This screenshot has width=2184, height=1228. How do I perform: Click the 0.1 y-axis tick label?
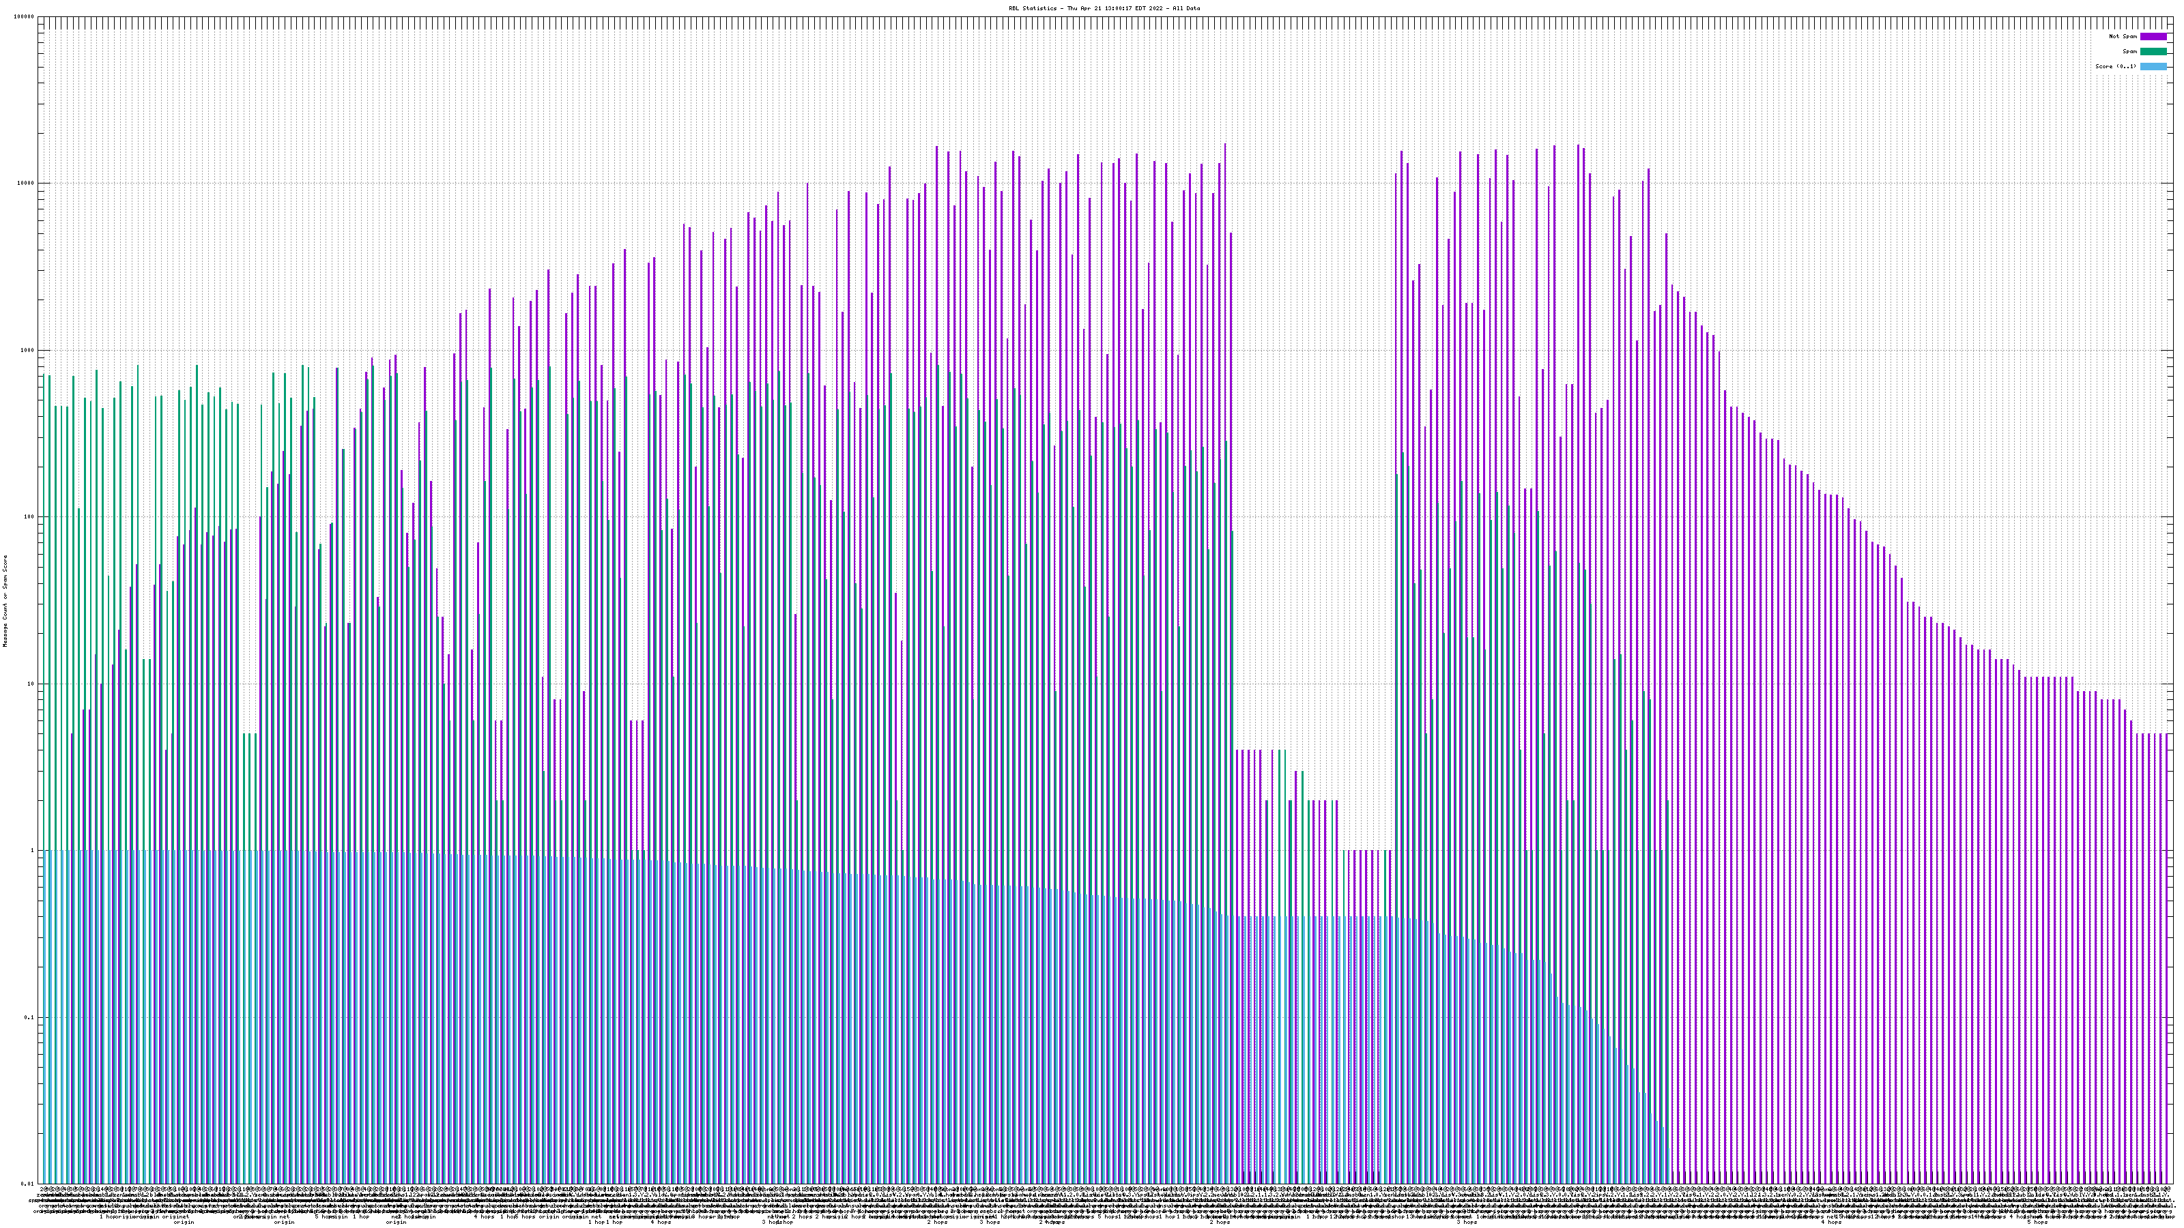29,1018
